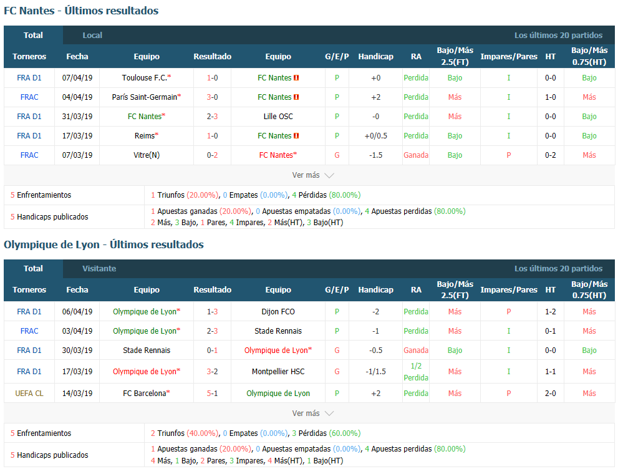Image resolution: width=618 pixels, height=469 pixels.
Task: Click the FC Nantes - Últimos resultados heading
Action: coord(81,11)
